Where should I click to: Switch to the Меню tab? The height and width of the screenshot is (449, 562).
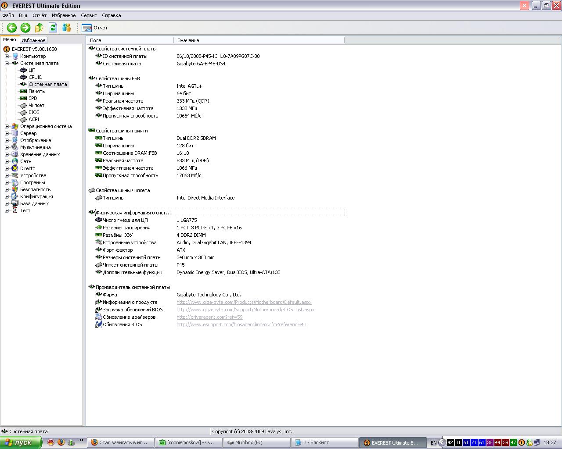(x=10, y=39)
